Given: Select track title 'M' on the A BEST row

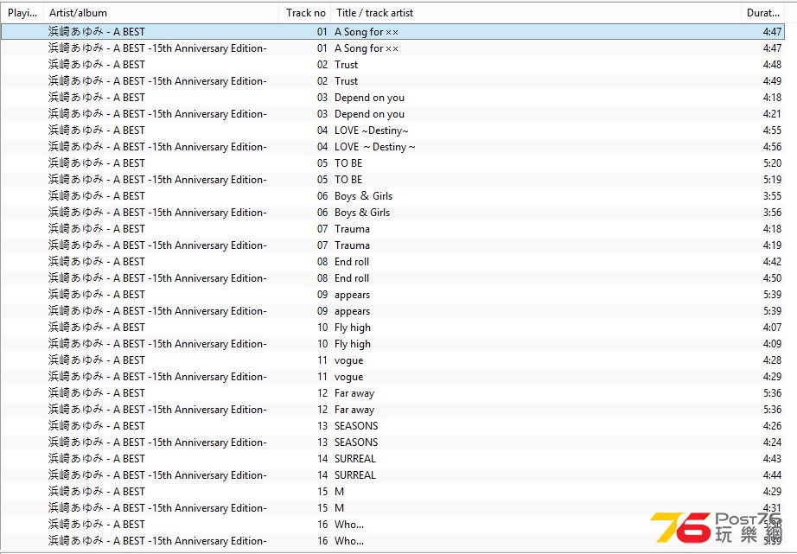Looking at the screenshot, I should click(x=340, y=492).
